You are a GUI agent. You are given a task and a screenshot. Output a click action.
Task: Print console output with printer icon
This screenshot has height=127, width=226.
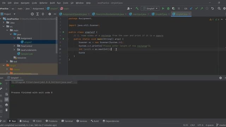pos(6,105)
